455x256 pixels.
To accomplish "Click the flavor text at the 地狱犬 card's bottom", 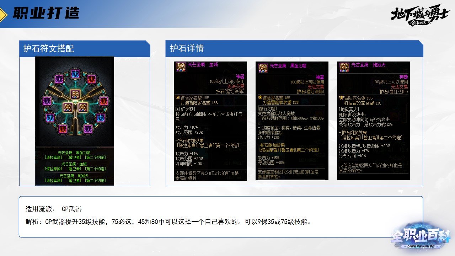I will coord(370,168).
